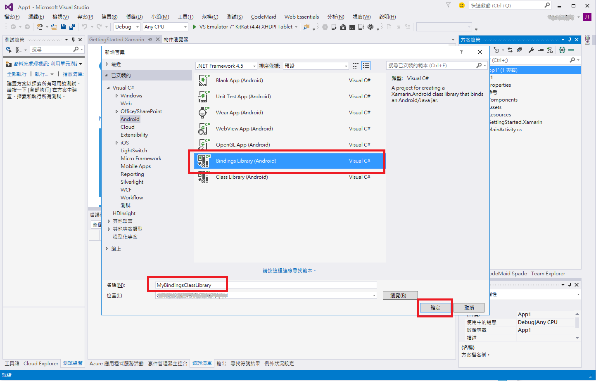Select the Silverlight category in the tree
The image size is (596, 381).
(132, 182)
